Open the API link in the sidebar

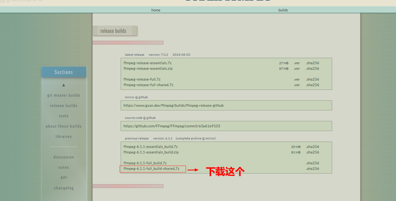click(64, 178)
